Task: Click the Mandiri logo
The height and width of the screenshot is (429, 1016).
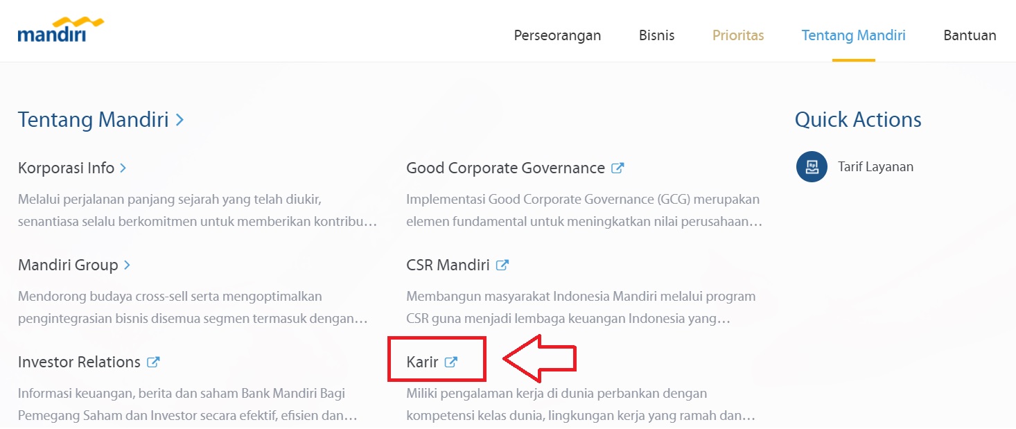Action: (61, 30)
